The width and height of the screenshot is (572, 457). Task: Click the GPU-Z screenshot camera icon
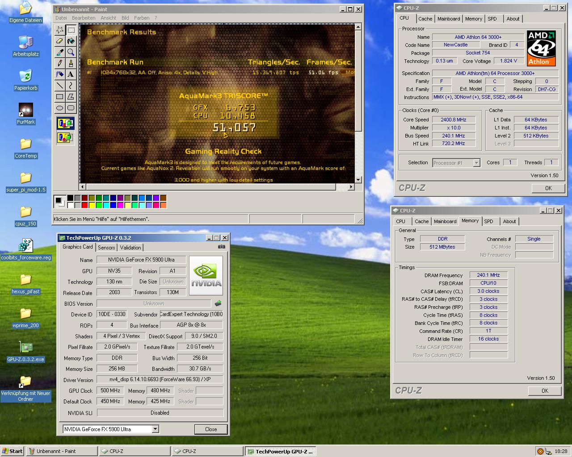222,247
